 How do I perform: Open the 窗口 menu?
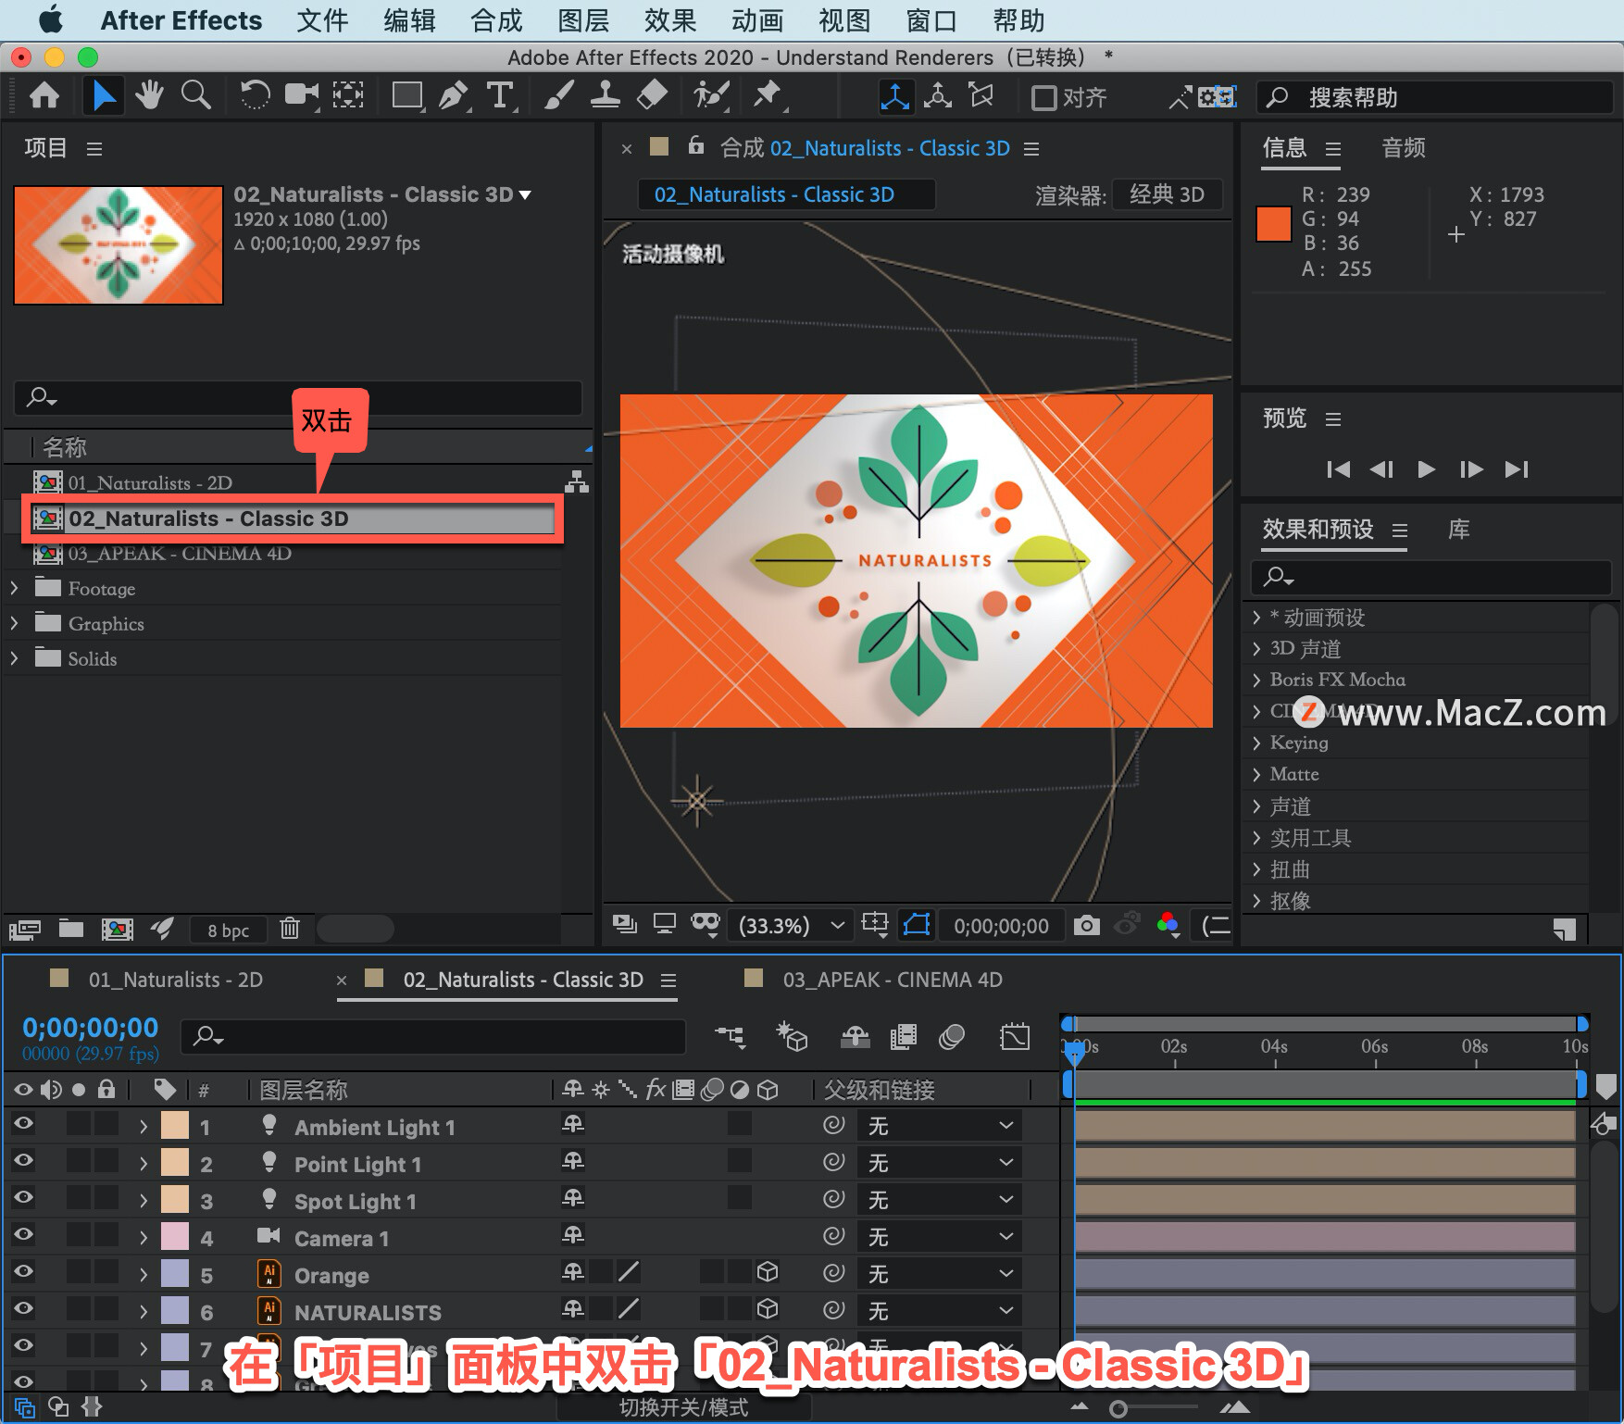[931, 20]
